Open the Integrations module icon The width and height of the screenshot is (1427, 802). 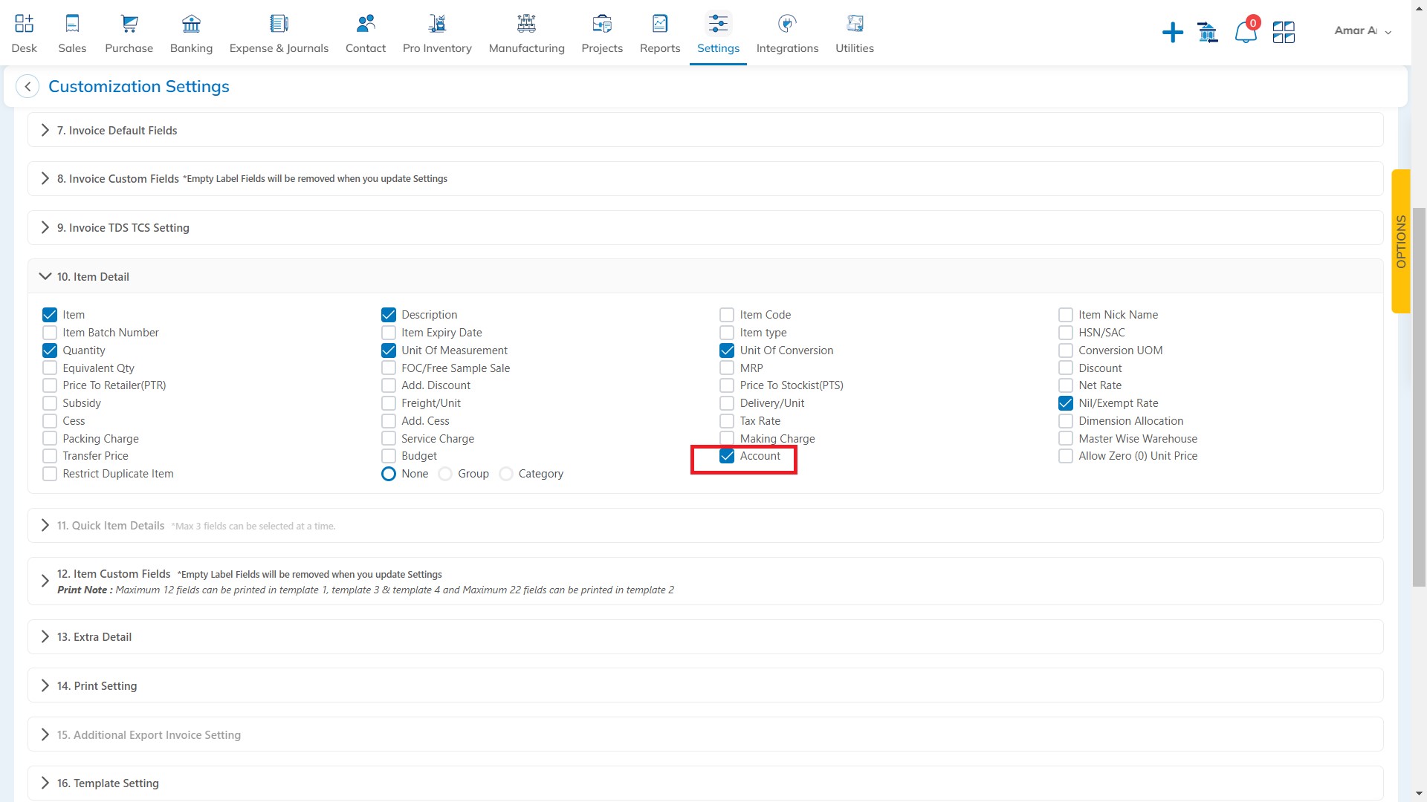tap(787, 22)
